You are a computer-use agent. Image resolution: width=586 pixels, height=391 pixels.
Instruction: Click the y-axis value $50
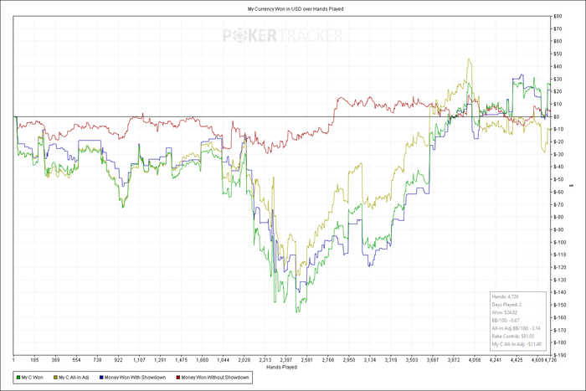[558, 54]
